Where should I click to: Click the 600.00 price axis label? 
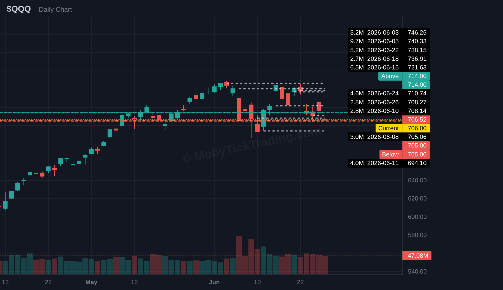[x=417, y=217]
